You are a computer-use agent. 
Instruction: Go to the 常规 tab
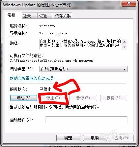pos(13,15)
